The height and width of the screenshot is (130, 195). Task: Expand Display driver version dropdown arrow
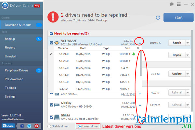[x=140, y=105]
